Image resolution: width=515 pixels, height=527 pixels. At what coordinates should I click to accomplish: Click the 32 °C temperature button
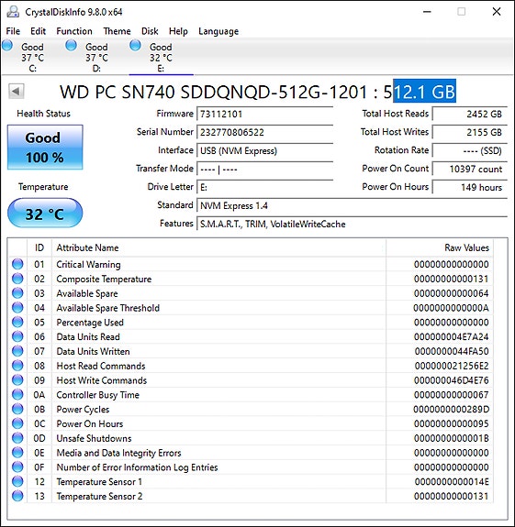click(x=45, y=214)
